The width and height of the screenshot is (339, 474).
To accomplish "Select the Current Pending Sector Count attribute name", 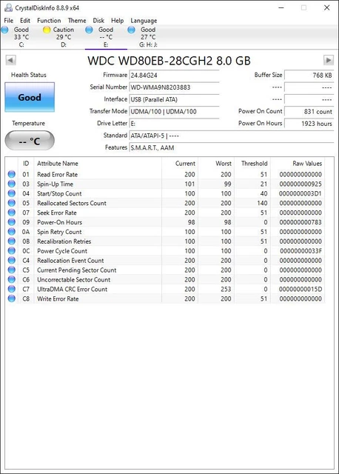I will coord(76,270).
